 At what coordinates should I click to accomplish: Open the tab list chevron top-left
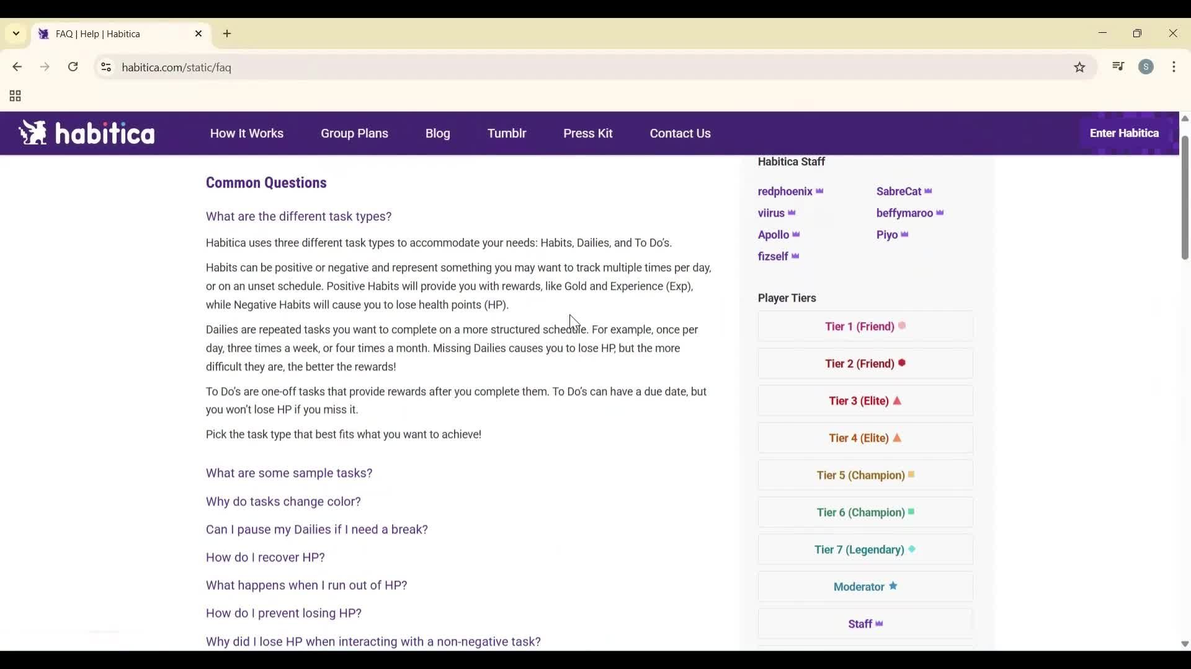(16, 33)
